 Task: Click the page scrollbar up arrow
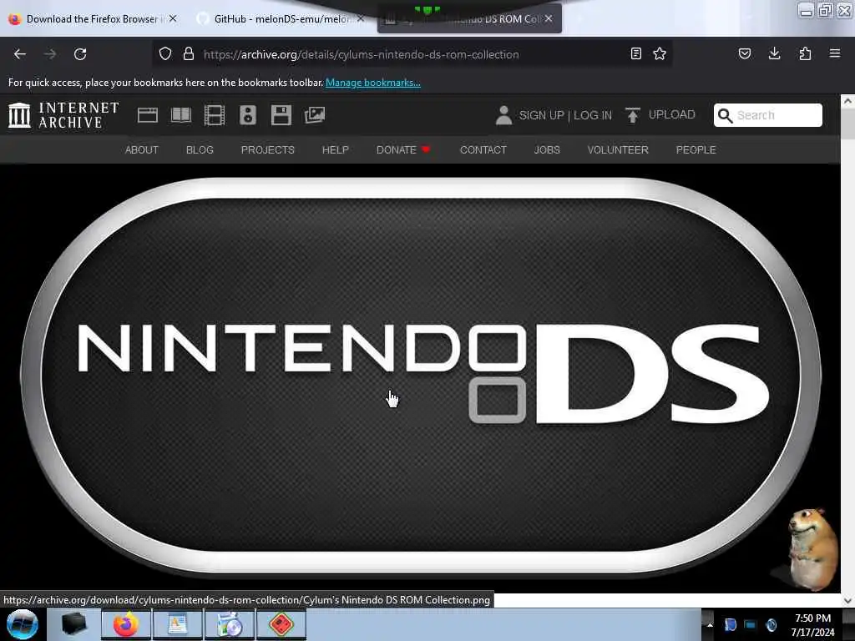[847, 101]
